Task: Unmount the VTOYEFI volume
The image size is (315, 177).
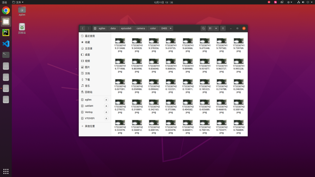Action: pos(106,118)
